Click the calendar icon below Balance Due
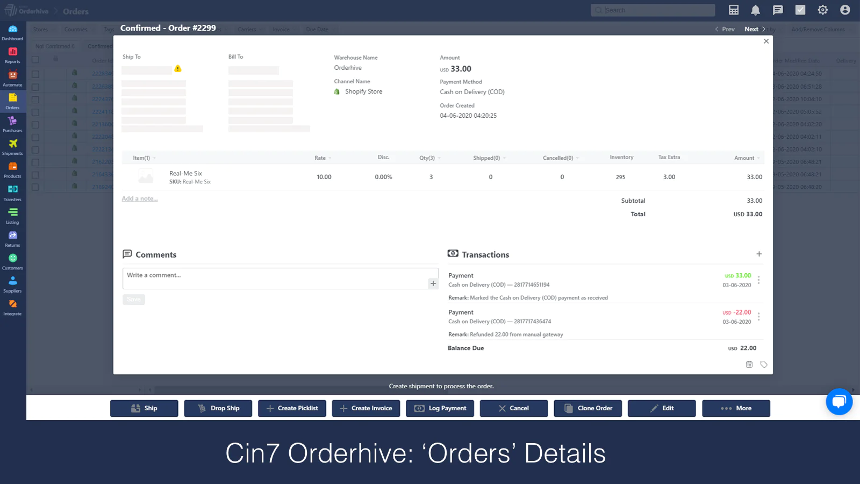Screen dimensions: 860x484 pyautogui.click(x=749, y=365)
